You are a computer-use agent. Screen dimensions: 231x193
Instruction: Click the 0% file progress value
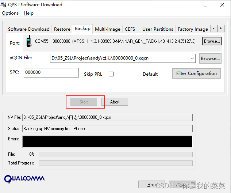[x=32, y=154]
